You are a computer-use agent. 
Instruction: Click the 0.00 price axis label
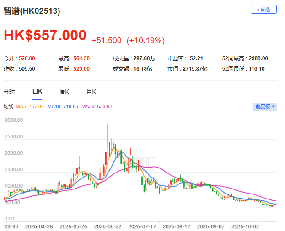(x=9, y=219)
